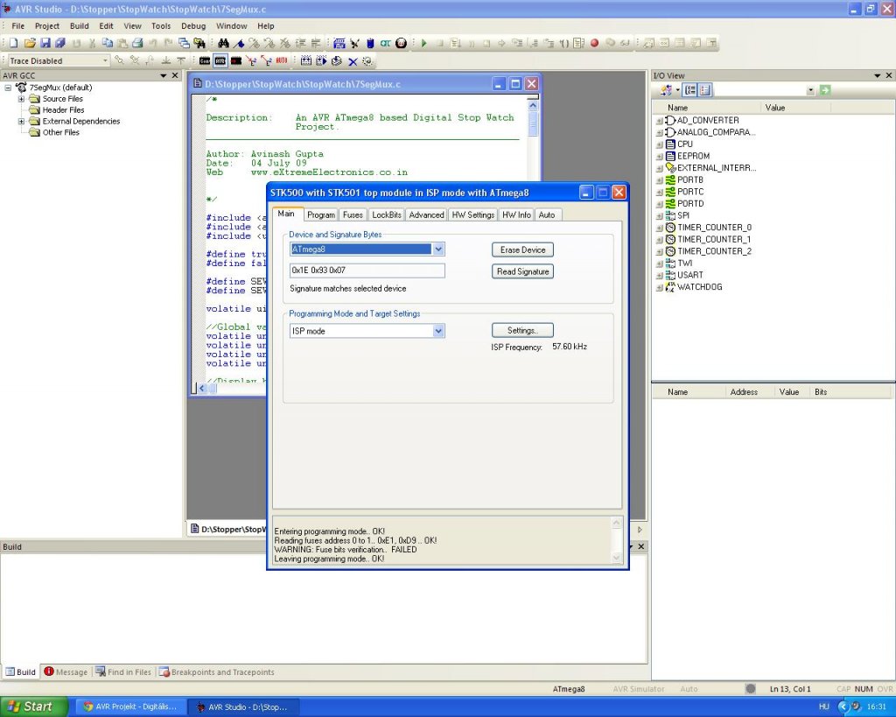Click the Erase Device button
The height and width of the screenshot is (717, 896).
point(522,250)
